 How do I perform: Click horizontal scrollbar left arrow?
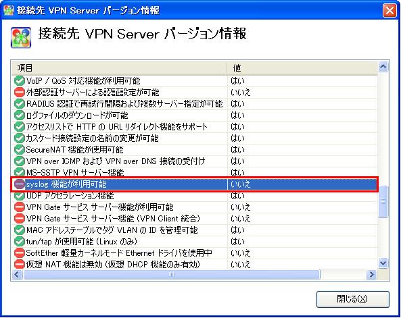17,275
